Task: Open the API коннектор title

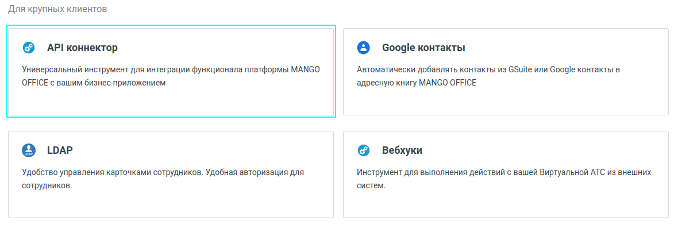Action: pos(82,48)
